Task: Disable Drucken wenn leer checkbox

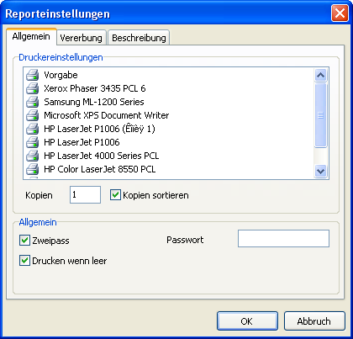Action: click(24, 261)
